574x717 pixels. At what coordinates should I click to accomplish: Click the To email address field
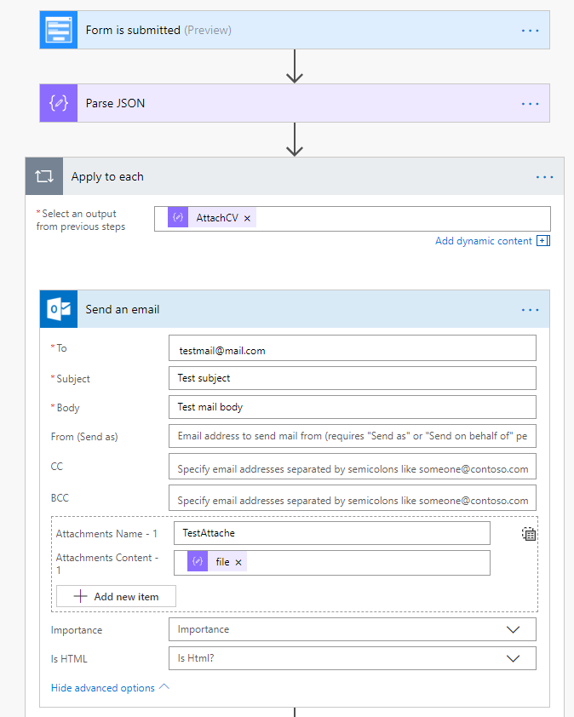click(x=352, y=349)
